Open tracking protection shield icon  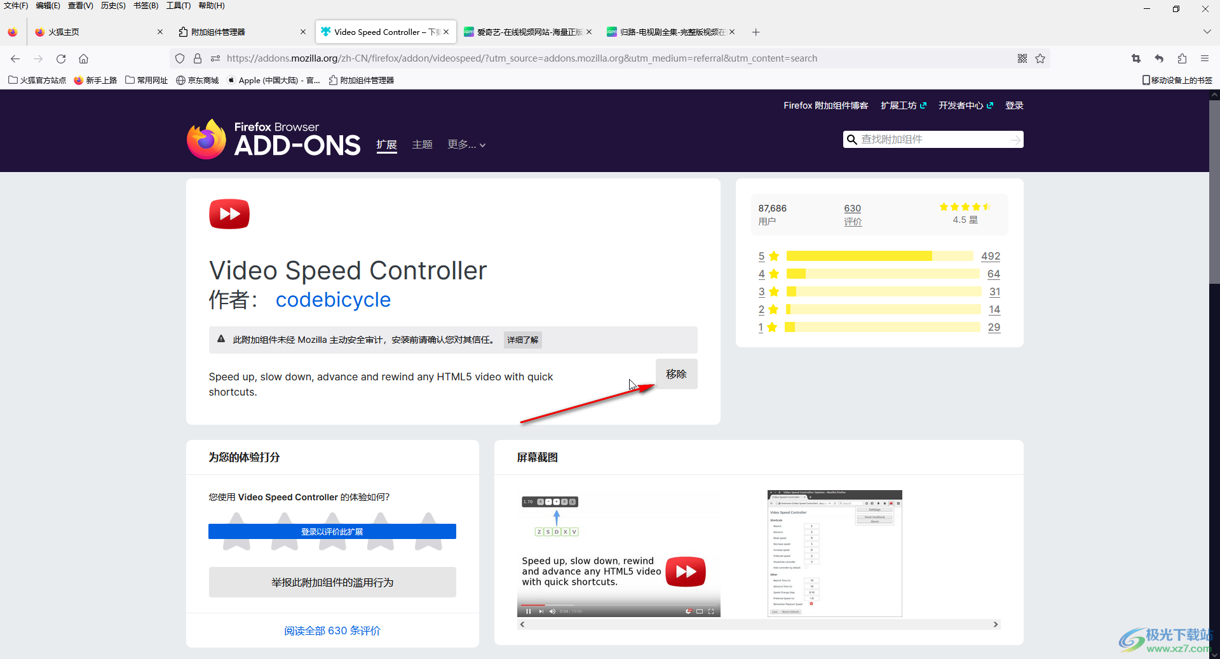(180, 58)
